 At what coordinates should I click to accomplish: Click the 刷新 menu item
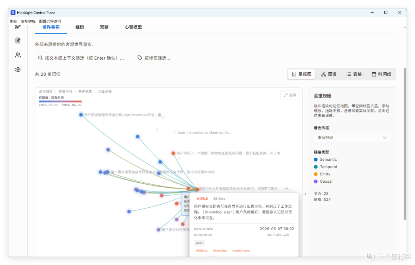14,21
